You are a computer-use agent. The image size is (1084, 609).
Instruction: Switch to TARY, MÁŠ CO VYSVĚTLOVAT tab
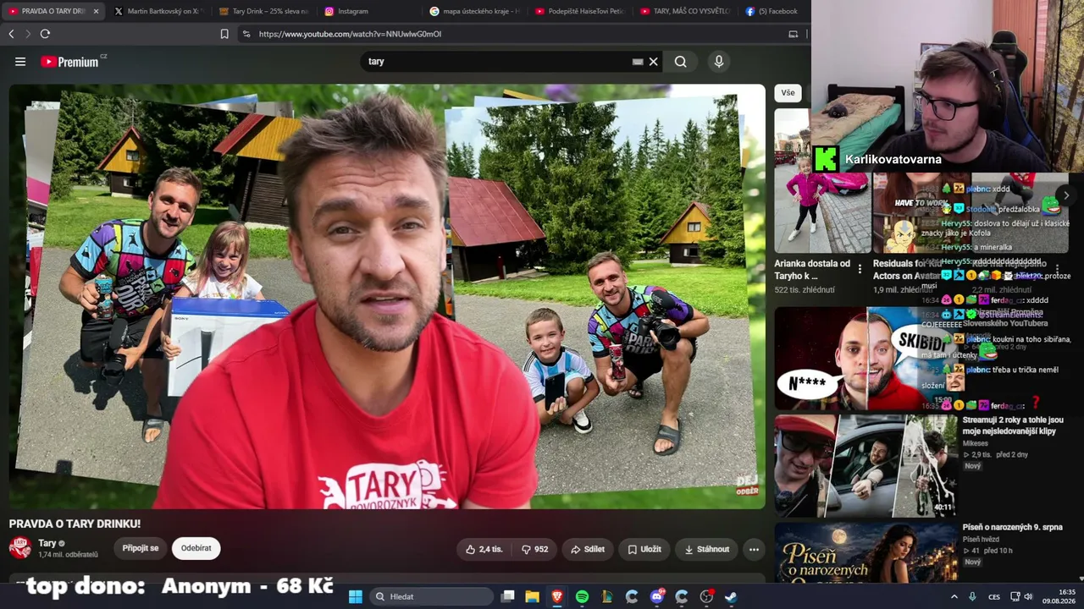(683, 11)
